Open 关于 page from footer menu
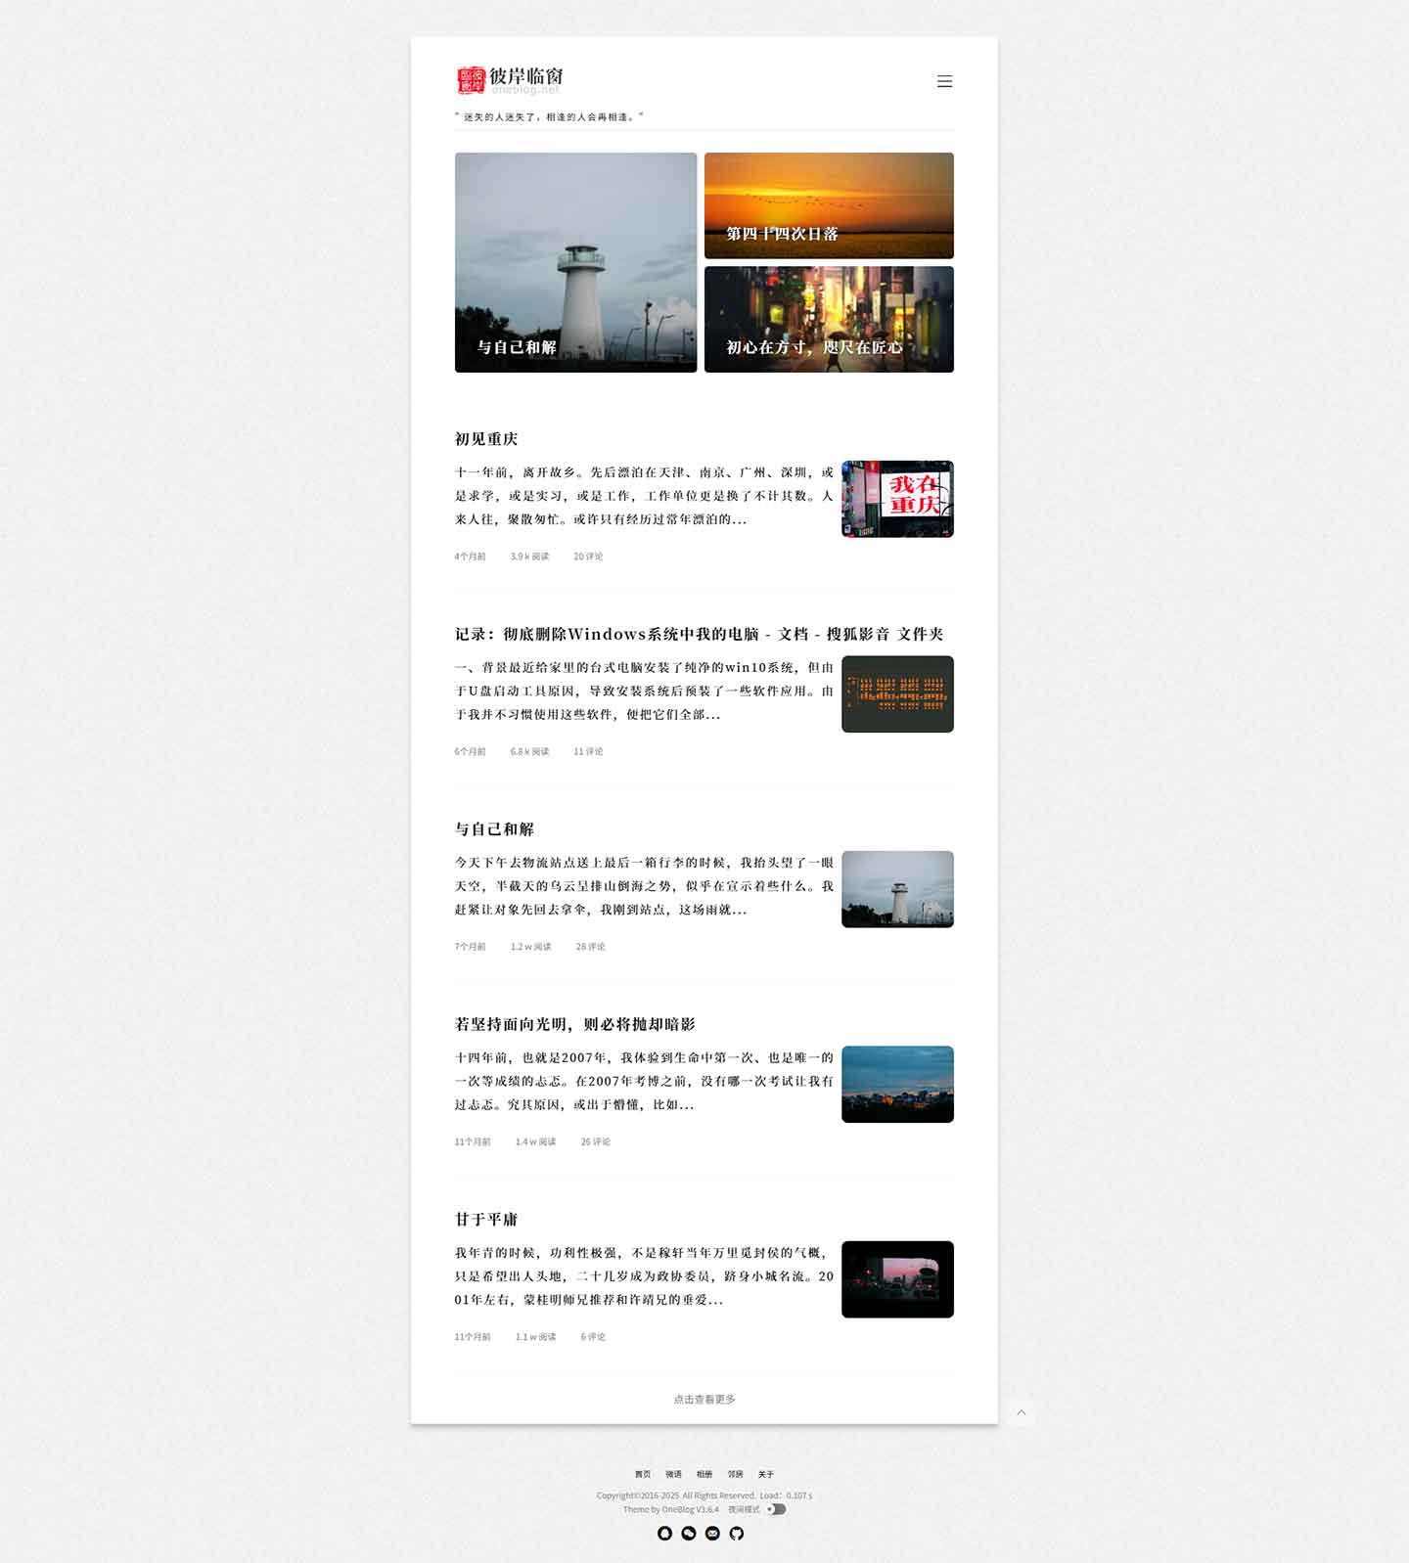Screen dimensions: 1409x1563 pyautogui.click(x=765, y=1474)
